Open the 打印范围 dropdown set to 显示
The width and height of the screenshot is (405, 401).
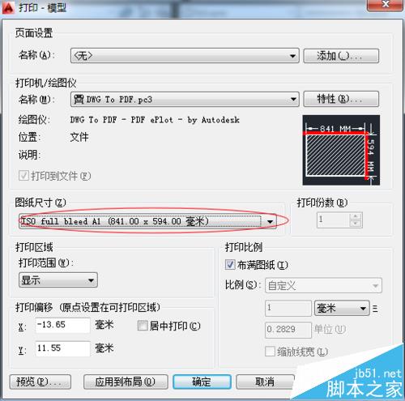tap(58, 280)
